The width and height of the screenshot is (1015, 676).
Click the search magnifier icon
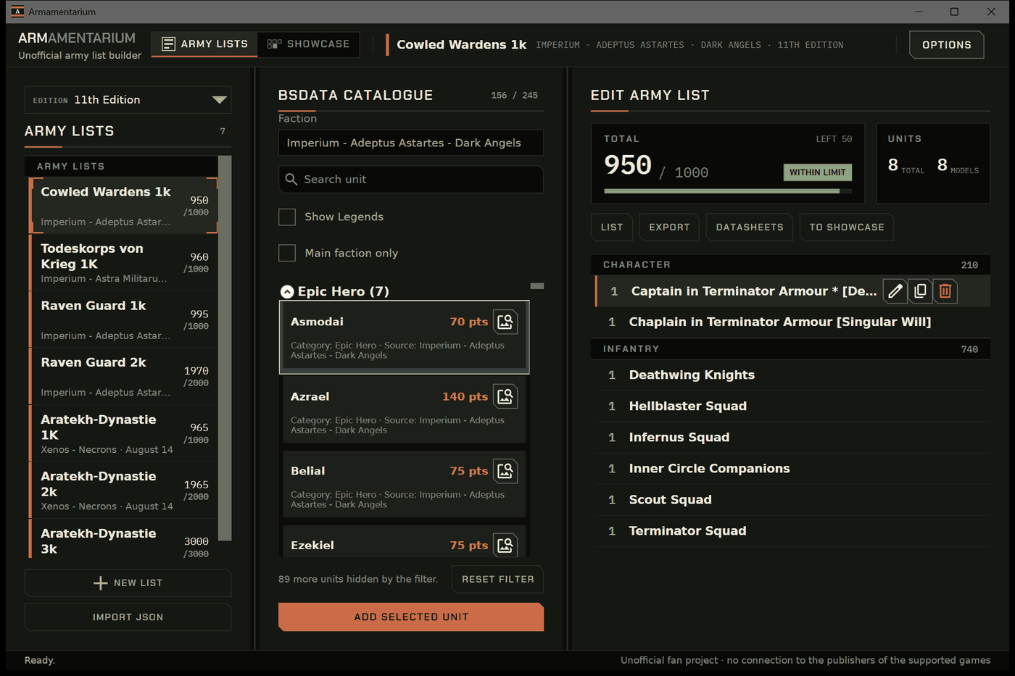[x=291, y=179]
